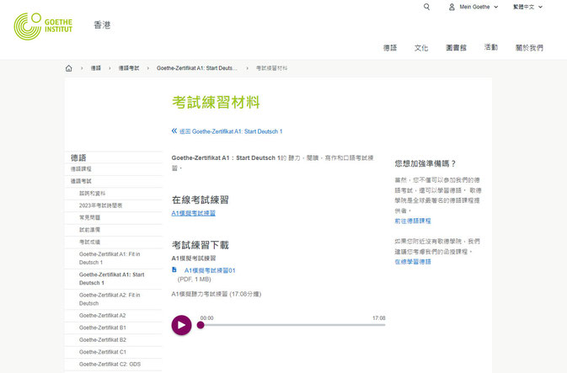Click the (PDF, 1 MB) file size text

click(194, 280)
